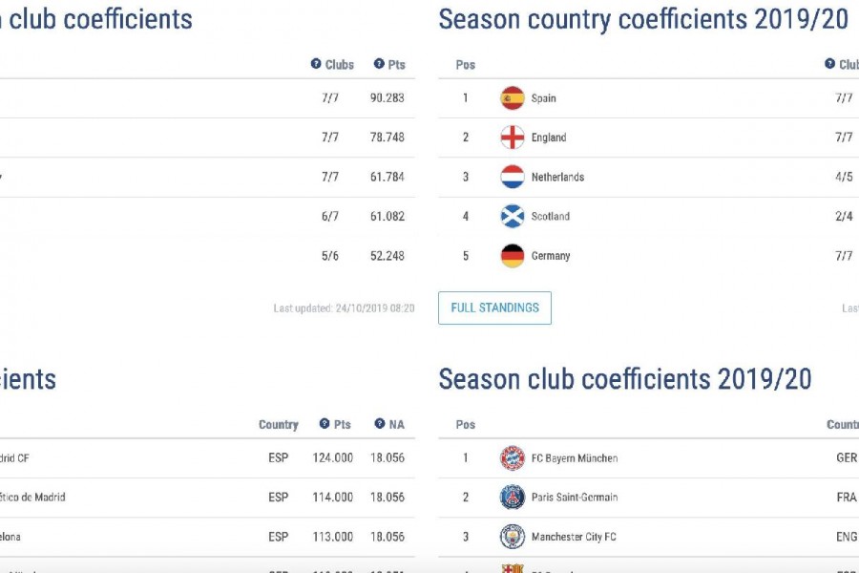This screenshot has height=573, width=859.
Task: Click the Country column header
Action: [x=279, y=424]
